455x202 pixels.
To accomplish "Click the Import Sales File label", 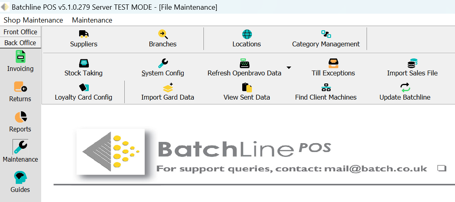I will pos(412,73).
